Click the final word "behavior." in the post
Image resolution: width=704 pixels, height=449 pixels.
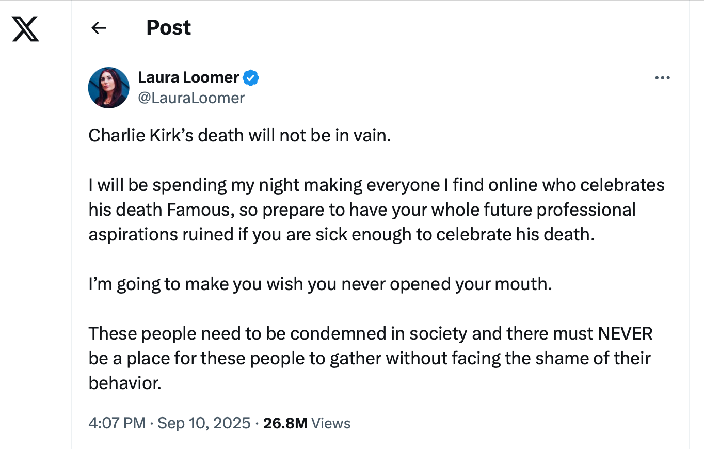[125, 383]
